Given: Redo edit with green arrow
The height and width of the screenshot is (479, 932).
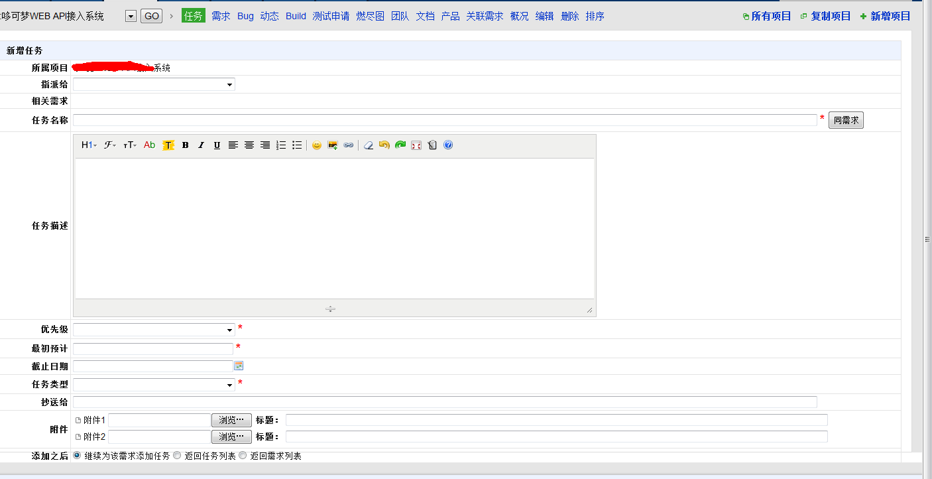Looking at the screenshot, I should pyautogui.click(x=400, y=145).
